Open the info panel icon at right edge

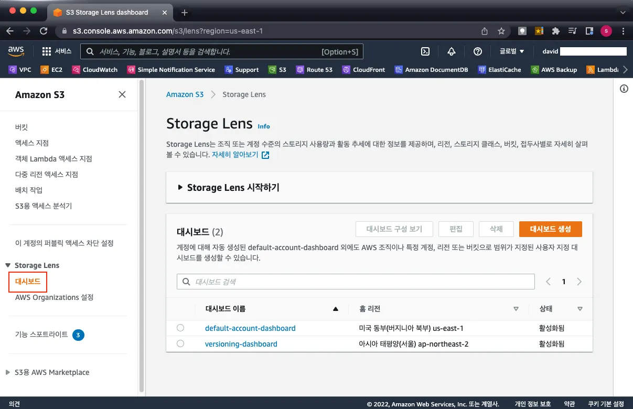[624, 89]
